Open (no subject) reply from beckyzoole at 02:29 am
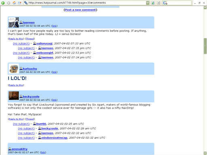The width and height of the screenshot is (207, 155). click(26, 128)
